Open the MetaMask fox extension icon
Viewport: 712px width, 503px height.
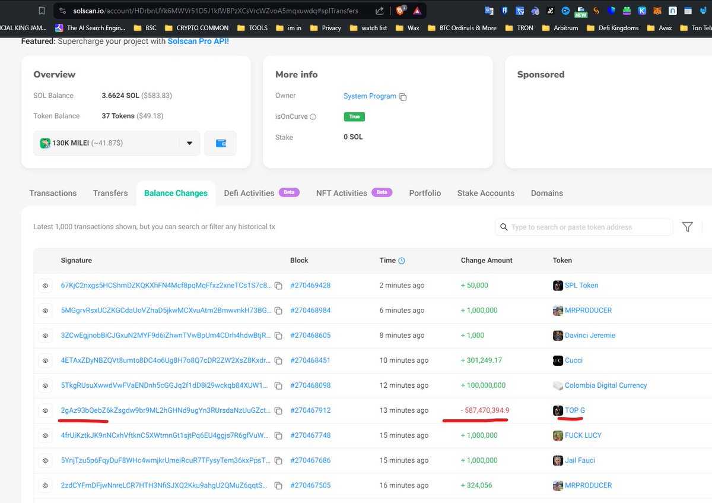(657, 11)
